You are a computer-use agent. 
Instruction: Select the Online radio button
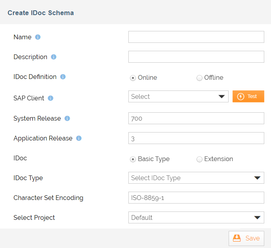click(x=133, y=78)
